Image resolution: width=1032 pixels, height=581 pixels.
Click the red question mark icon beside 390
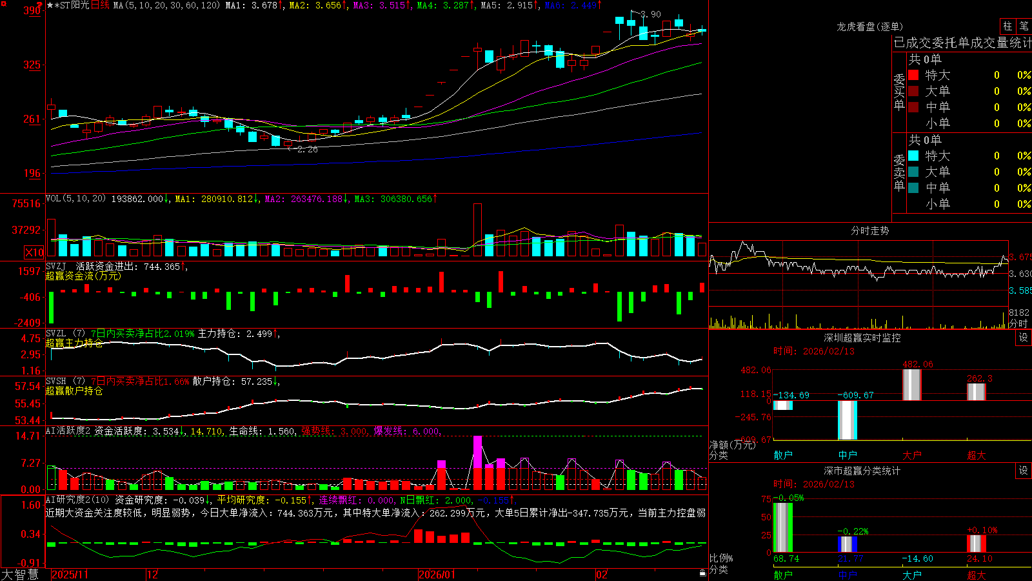point(39,5)
